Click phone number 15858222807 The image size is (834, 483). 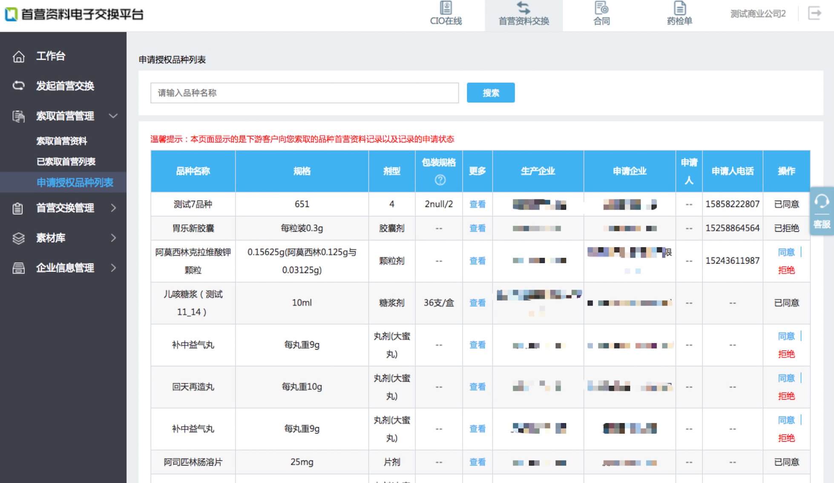pyautogui.click(x=732, y=204)
